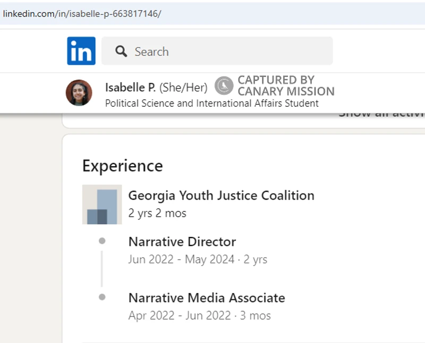Click 'Apr 2022 - Jun 2022' date range
The width and height of the screenshot is (425, 343).
click(x=180, y=315)
